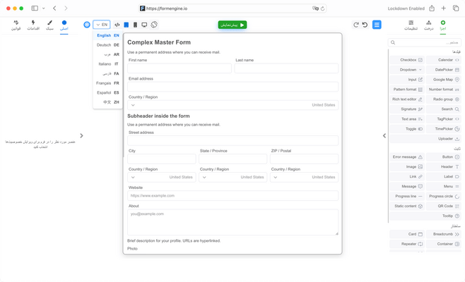Add the Progress circle component
Viewport: 465px width, 282px height.
point(444,197)
